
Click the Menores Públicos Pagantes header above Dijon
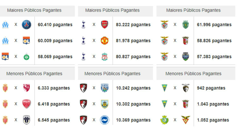[34, 74]
